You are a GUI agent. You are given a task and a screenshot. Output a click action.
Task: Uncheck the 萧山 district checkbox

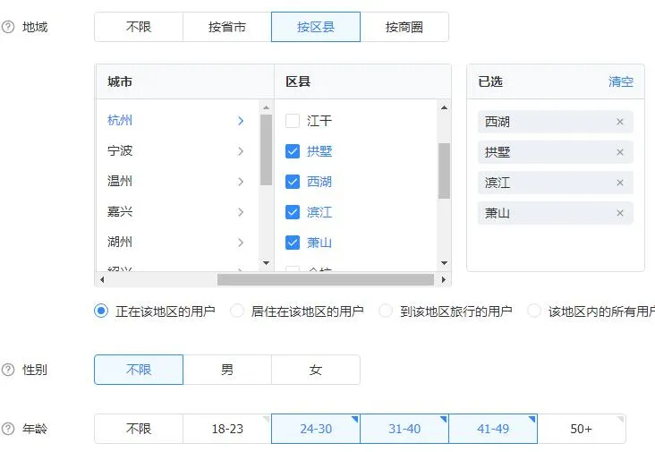(293, 243)
